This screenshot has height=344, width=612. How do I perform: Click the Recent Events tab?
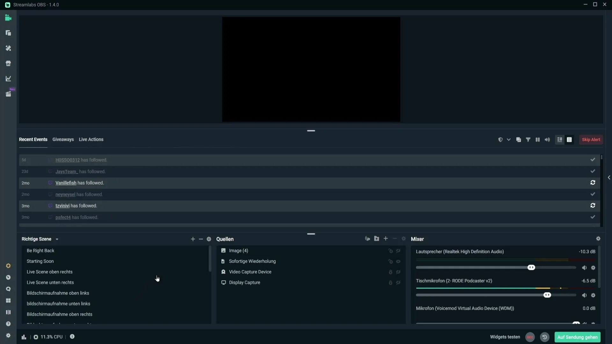click(33, 139)
